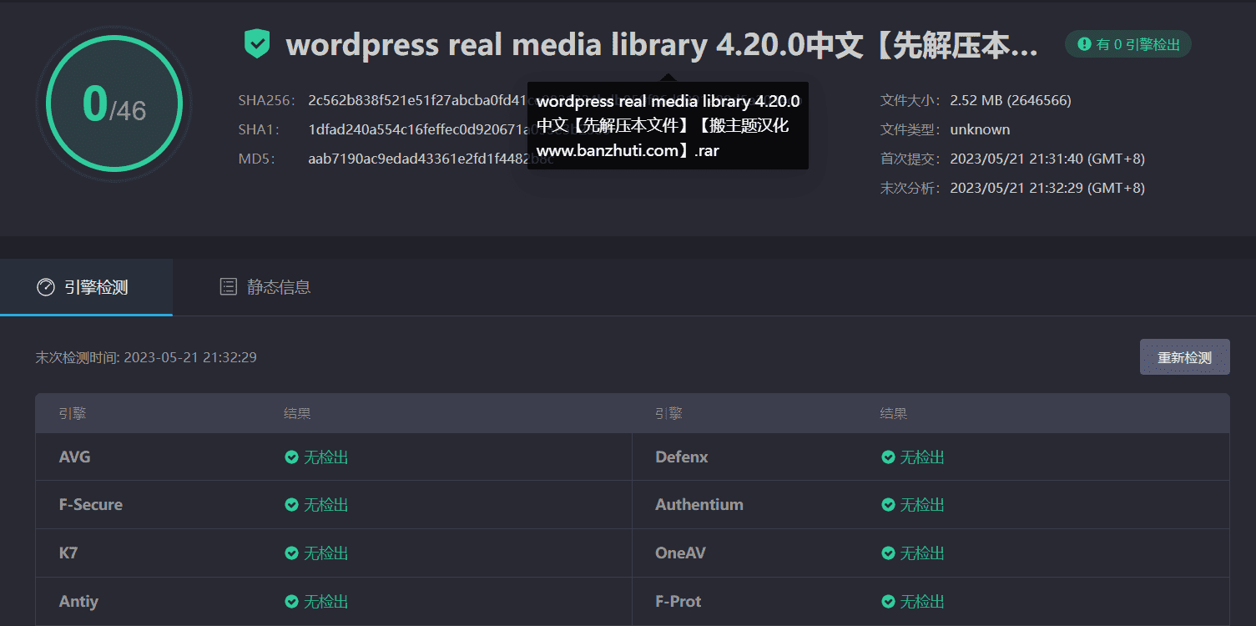Click the green check icon in F-Secure row
The height and width of the screenshot is (626, 1256).
tap(291, 505)
